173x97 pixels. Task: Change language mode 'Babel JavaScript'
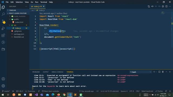point(147,91)
